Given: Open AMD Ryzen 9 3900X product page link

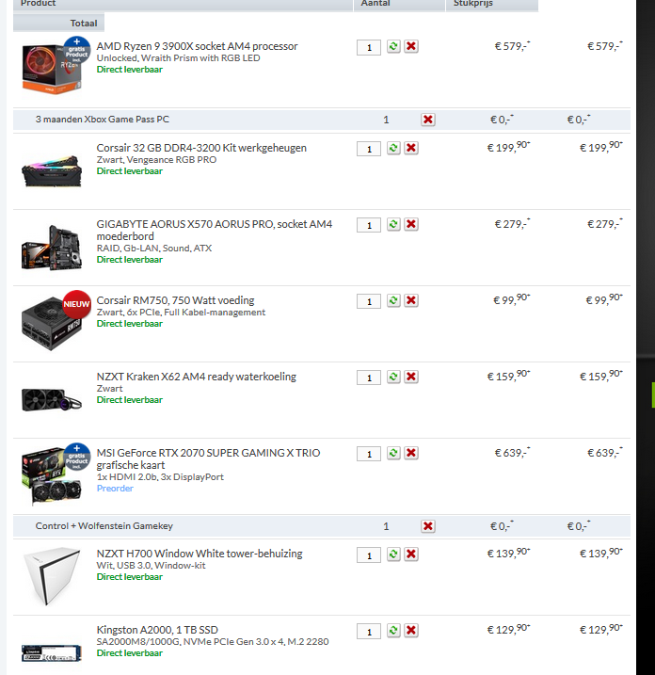Looking at the screenshot, I should pyautogui.click(x=197, y=46).
